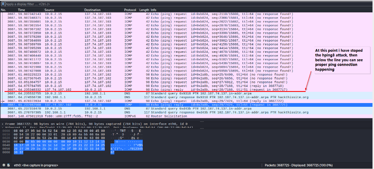
Task: Click highlighted hex bytes '36 37' on row 0060
Action: (x=18, y=153)
